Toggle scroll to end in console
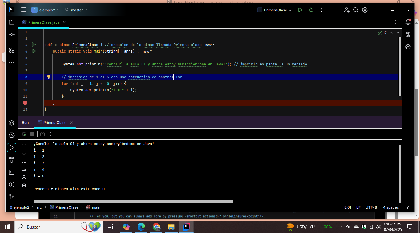Screen dimensions: 420x233 click(24, 169)
